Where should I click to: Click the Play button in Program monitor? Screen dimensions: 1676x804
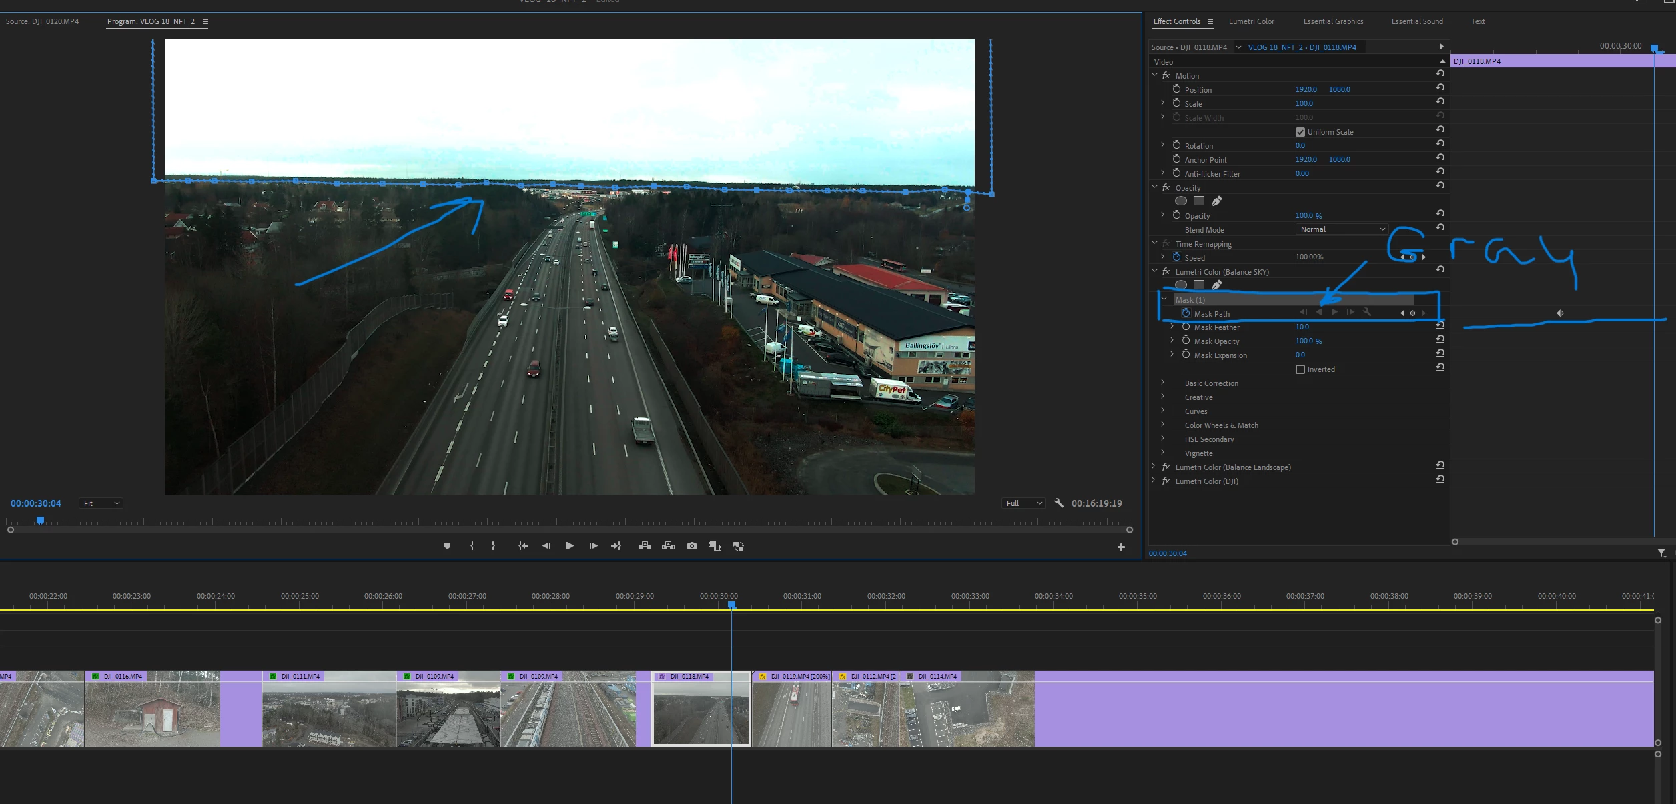click(x=569, y=546)
